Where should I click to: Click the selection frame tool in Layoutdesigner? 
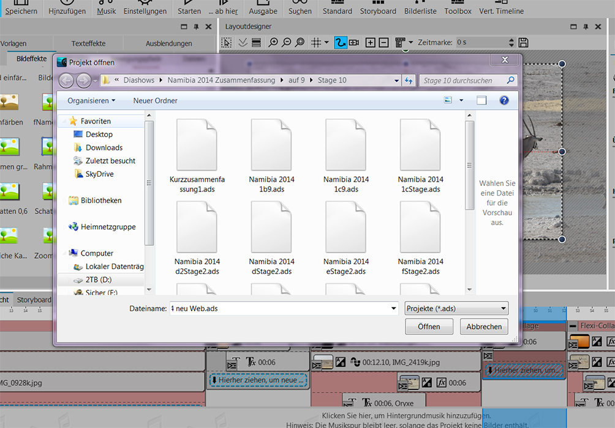[x=227, y=42]
